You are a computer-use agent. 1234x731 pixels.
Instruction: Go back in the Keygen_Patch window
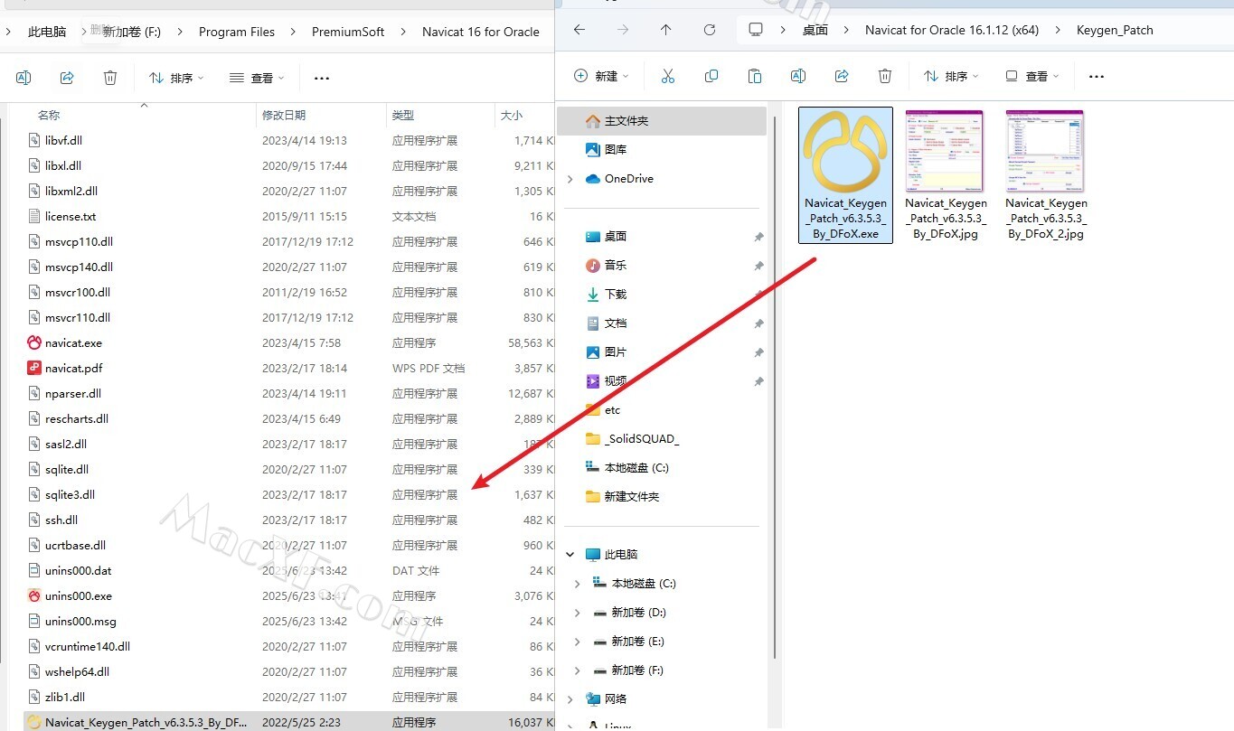pyautogui.click(x=579, y=30)
